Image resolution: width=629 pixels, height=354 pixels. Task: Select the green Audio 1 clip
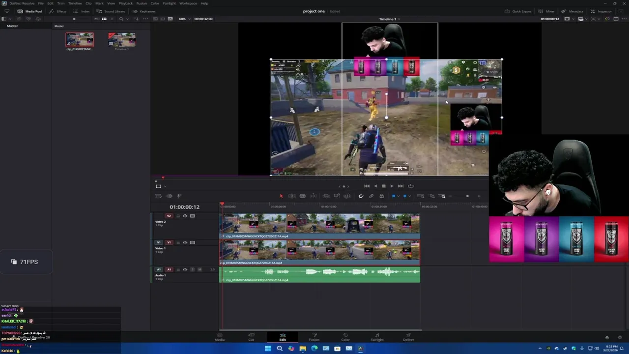[319, 274]
